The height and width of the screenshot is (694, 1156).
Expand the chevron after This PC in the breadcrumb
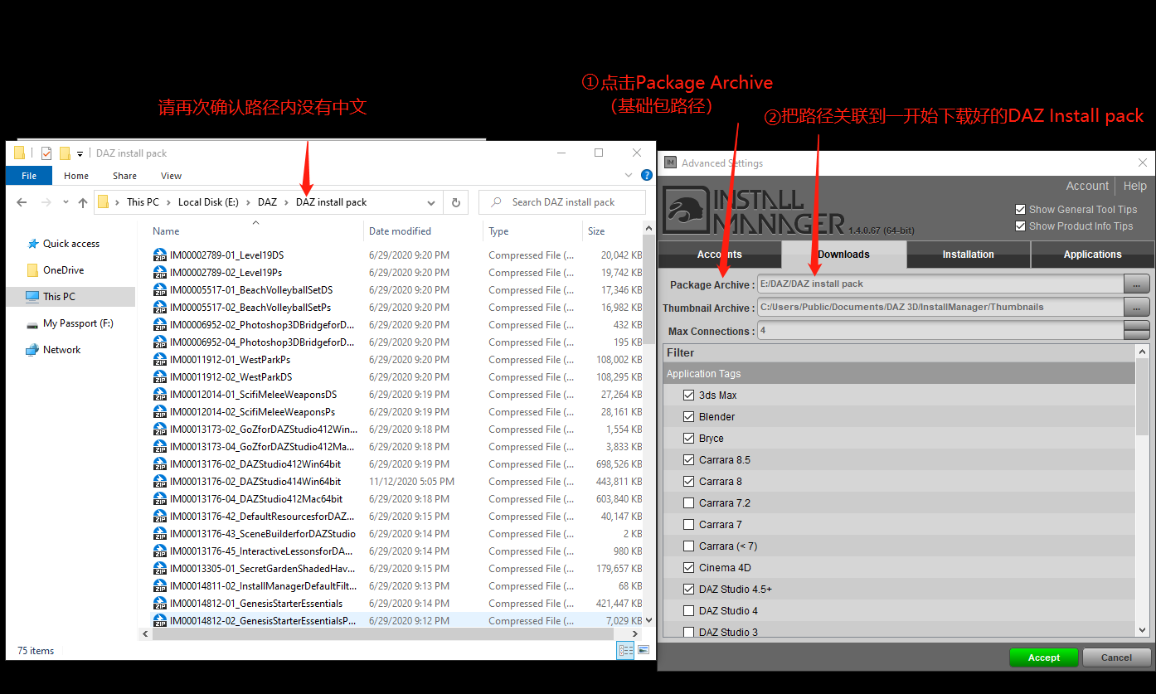pyautogui.click(x=168, y=202)
